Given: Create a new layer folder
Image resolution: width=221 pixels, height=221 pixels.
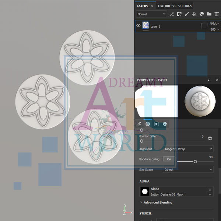Looking at the screenshot, I should pyautogui.click(x=209, y=14).
